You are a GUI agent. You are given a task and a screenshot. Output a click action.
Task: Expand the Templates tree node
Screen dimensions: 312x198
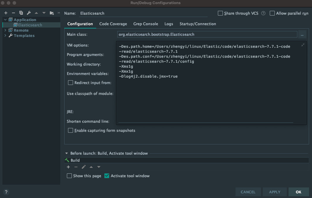[x=5, y=35]
